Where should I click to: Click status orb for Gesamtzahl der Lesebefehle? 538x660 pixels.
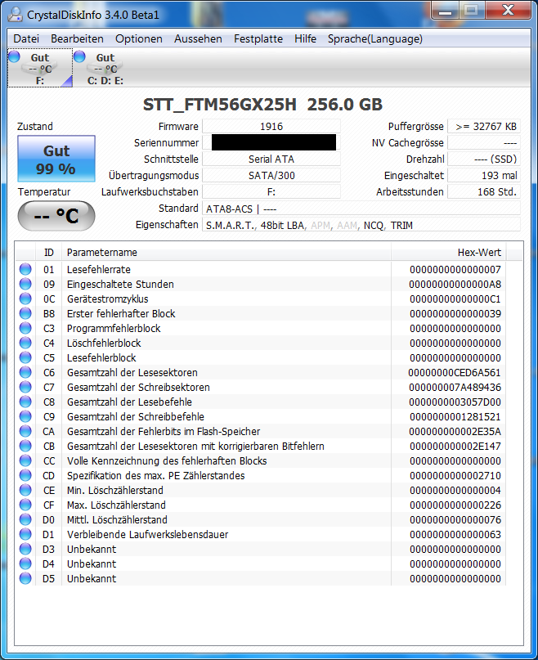pyautogui.click(x=25, y=402)
